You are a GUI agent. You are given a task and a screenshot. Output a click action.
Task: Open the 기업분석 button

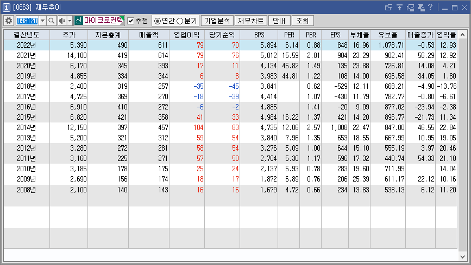[217, 21]
